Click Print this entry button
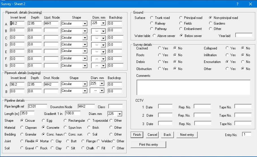The height and width of the screenshot is (157, 257). (x=148, y=144)
